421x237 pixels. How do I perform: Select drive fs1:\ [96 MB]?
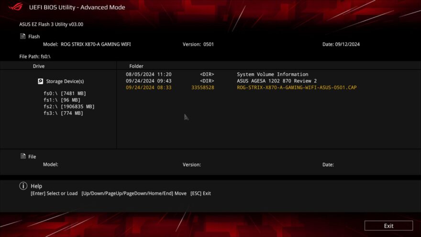click(x=62, y=100)
